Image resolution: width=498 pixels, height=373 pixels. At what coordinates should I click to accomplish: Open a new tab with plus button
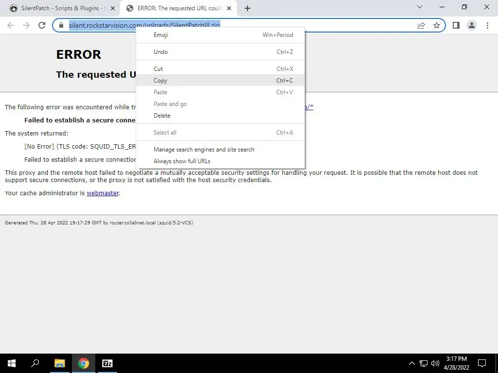[248, 8]
